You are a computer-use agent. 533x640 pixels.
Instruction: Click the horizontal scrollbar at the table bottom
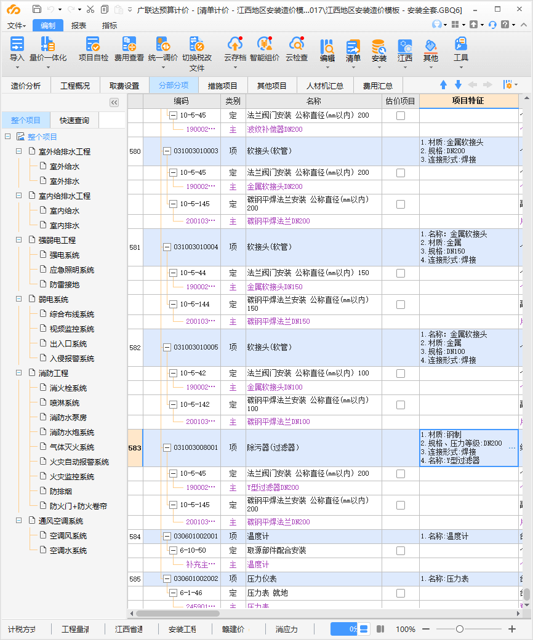click(178, 613)
